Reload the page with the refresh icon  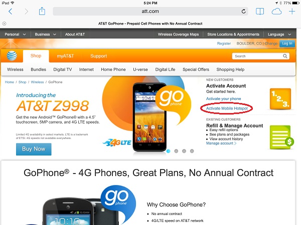[x=243, y=11]
